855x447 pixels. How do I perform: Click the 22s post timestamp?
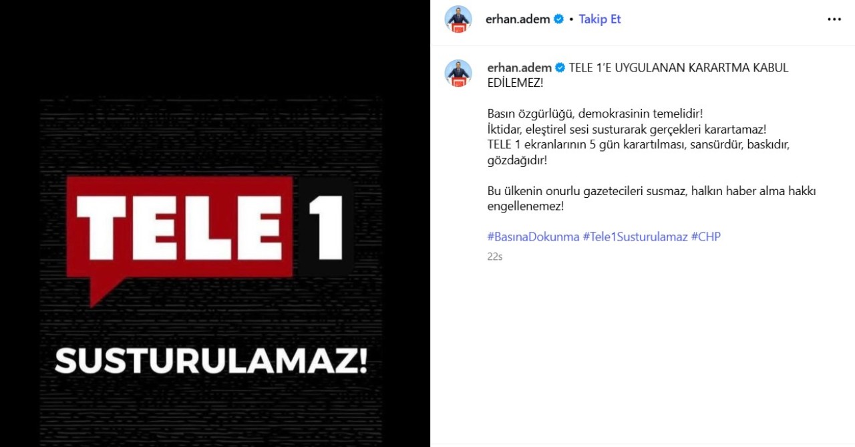pyautogui.click(x=494, y=256)
